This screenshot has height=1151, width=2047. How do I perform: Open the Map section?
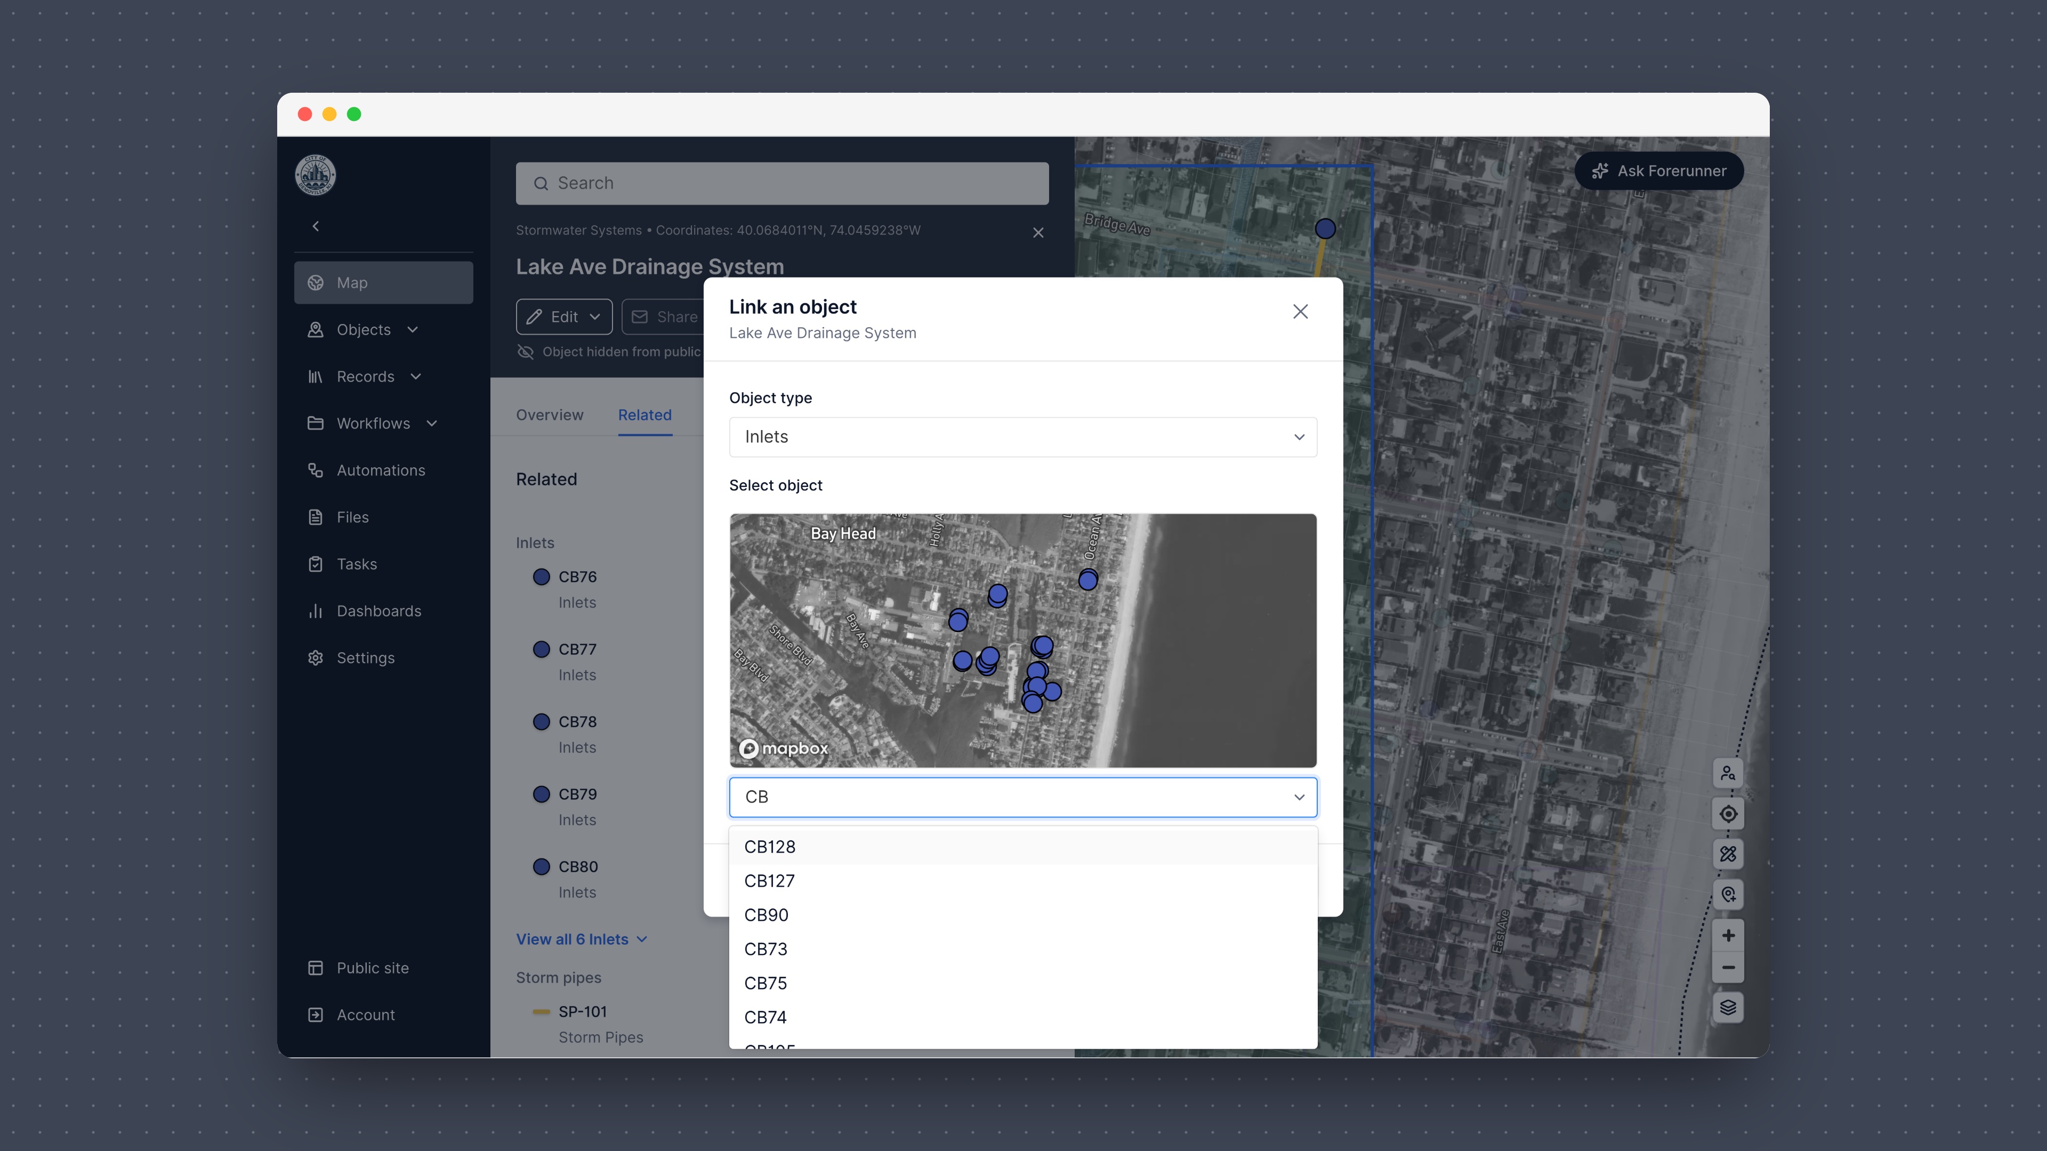point(383,283)
